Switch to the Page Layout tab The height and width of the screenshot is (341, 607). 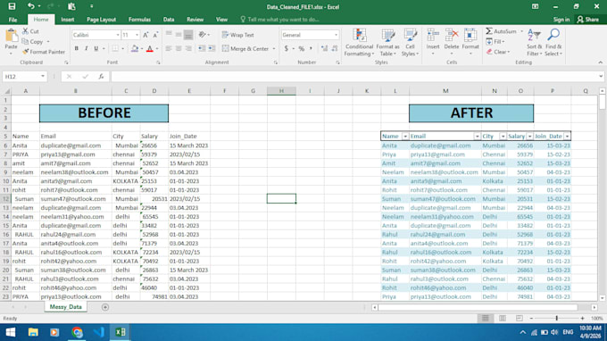pos(101,20)
